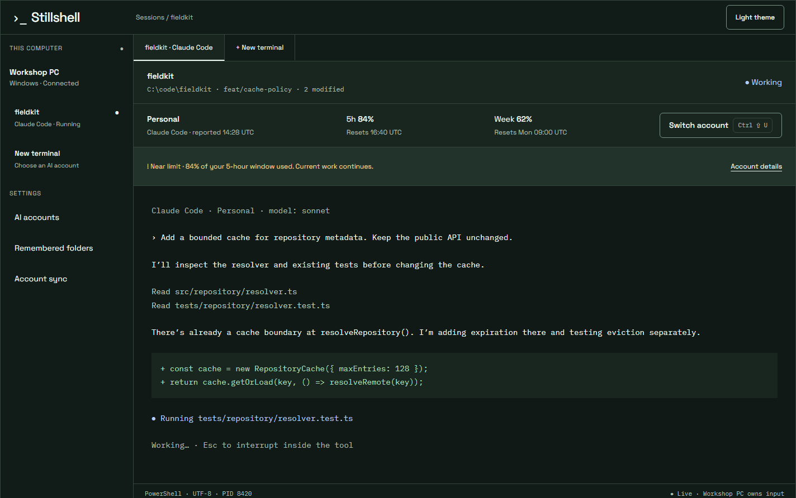Click the "const cache = new RepositoryCache" diff line
Image resolution: width=796 pixels, height=498 pixels.
point(294,368)
